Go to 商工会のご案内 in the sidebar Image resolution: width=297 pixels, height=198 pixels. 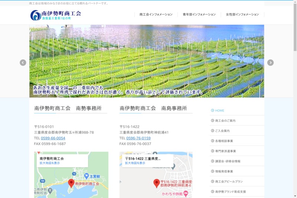[x=225, y=121]
